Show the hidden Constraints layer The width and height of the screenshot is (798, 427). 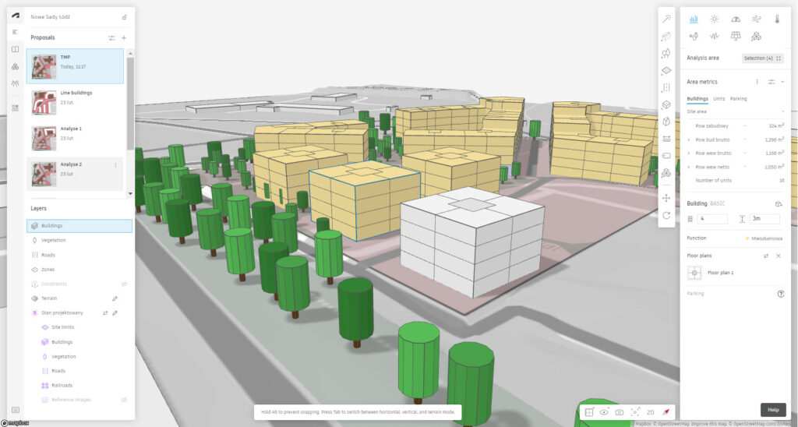point(123,284)
